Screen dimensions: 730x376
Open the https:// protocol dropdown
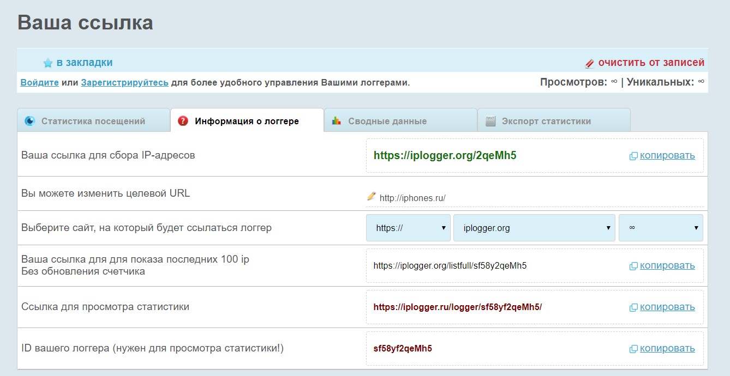click(408, 228)
